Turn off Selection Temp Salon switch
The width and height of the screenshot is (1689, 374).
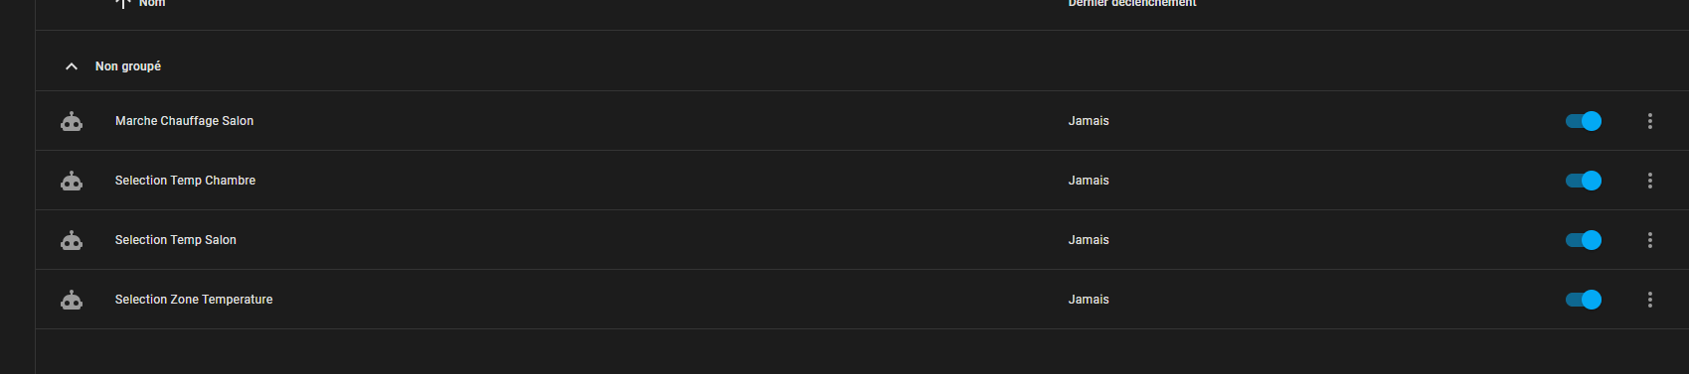[1584, 240]
